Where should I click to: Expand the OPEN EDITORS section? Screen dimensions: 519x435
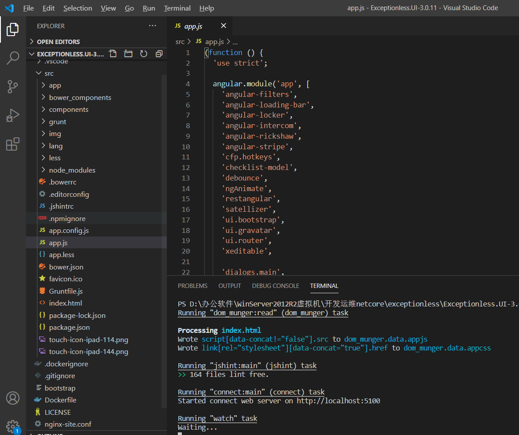click(x=58, y=42)
